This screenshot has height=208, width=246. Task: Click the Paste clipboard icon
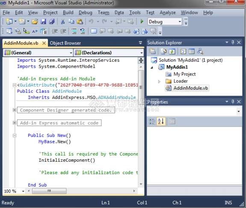[80, 21]
